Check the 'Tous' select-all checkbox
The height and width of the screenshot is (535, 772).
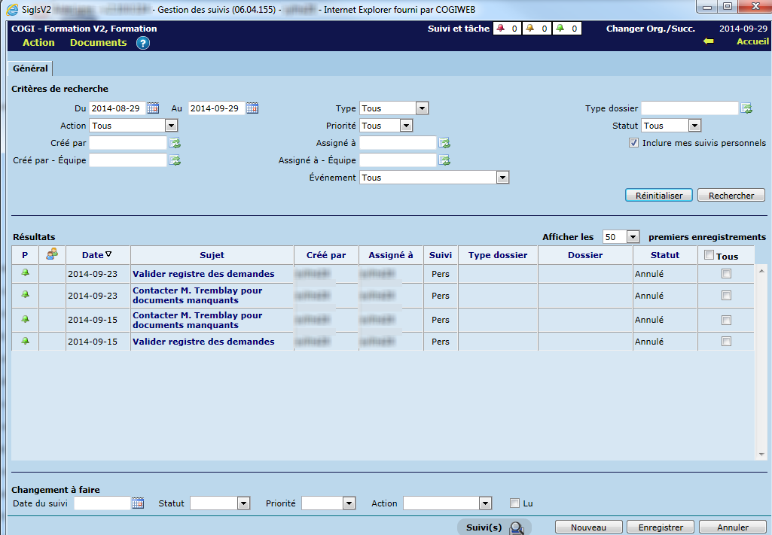[x=709, y=256]
